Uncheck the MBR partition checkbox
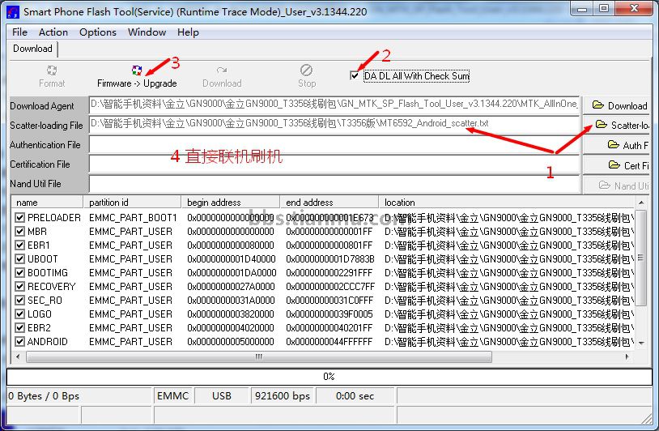Viewport: 659px width, 431px height. [19, 231]
